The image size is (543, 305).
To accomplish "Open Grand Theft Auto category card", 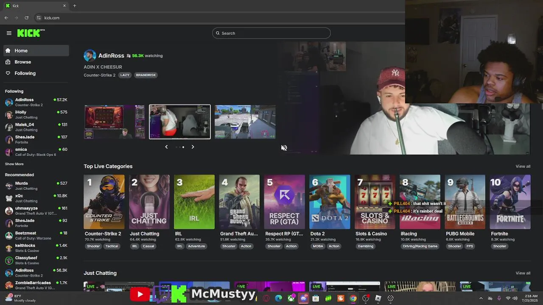I will click(x=239, y=202).
